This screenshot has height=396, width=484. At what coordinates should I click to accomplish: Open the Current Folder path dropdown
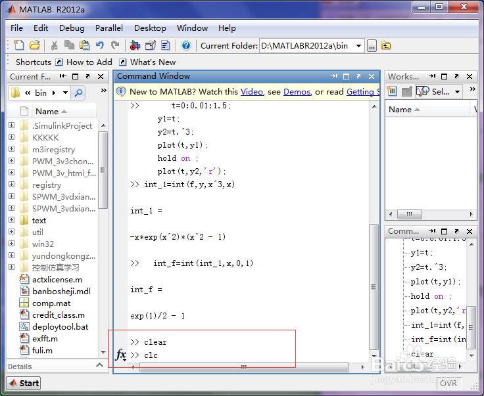(x=358, y=46)
